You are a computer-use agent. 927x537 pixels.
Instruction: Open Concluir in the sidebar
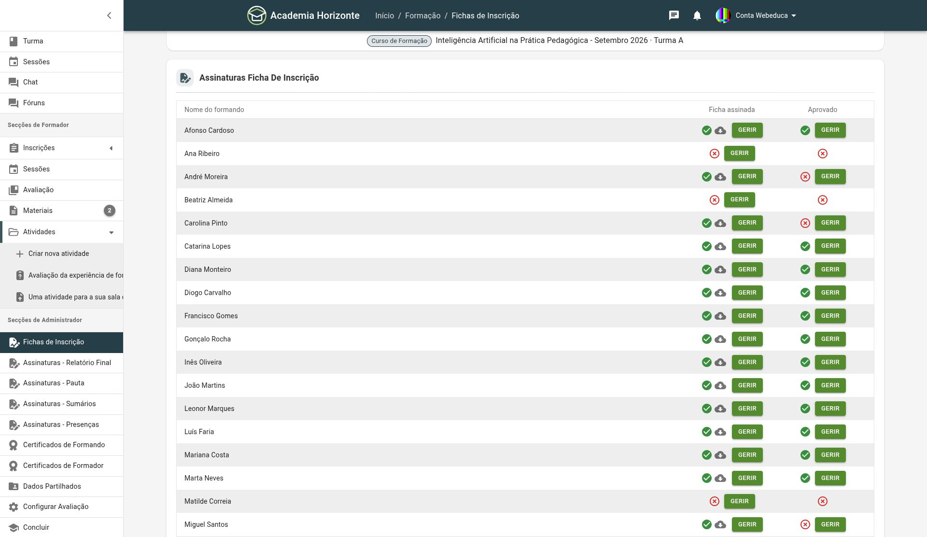[61, 527]
